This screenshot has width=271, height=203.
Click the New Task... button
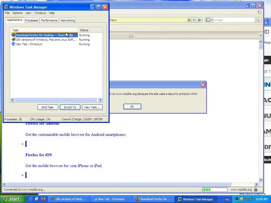92,107
